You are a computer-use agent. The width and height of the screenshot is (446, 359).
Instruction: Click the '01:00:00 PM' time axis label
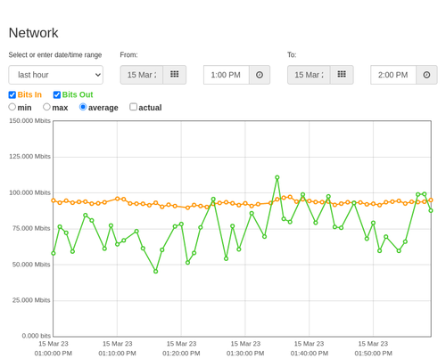pyautogui.click(x=54, y=354)
